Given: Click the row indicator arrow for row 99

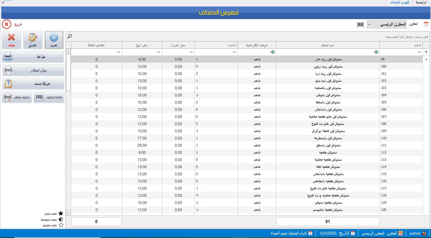Looking at the screenshot, I should (x=426, y=59).
